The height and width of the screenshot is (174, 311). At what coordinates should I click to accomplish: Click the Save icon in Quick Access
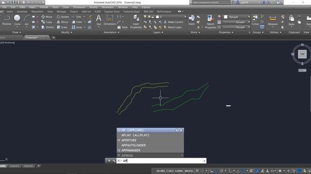click(x=13, y=2)
